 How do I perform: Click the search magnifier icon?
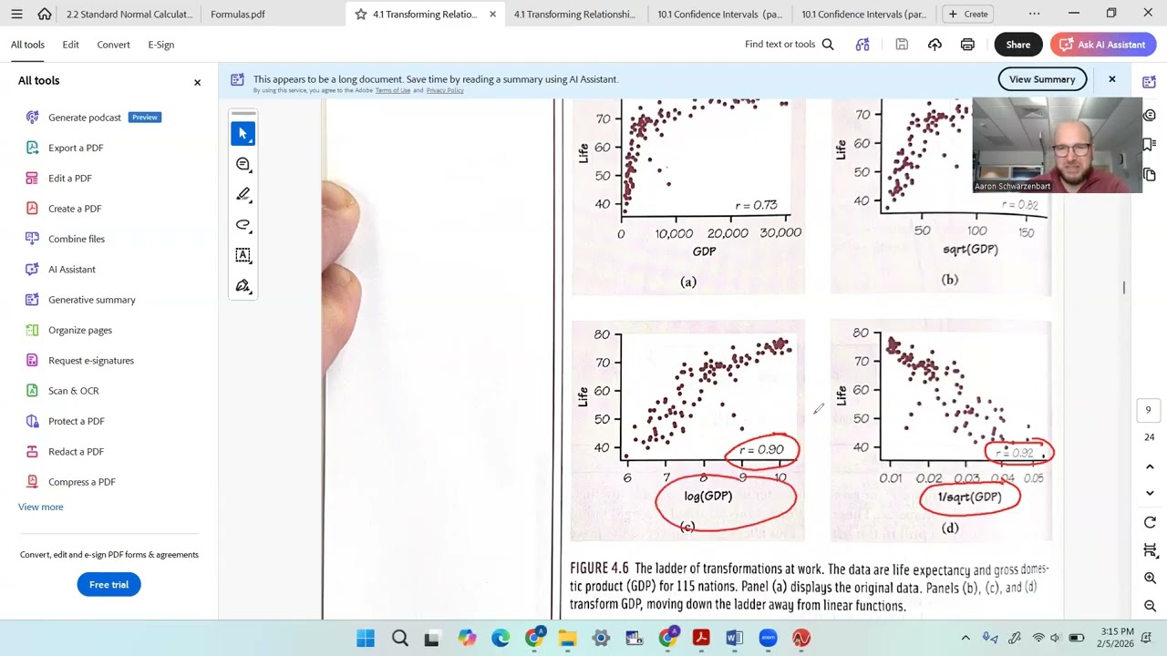point(828,44)
